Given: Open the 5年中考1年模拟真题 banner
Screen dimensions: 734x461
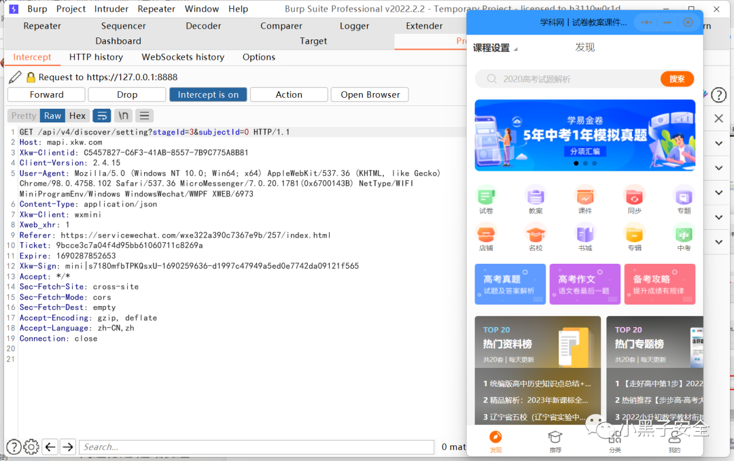Looking at the screenshot, I should [584, 135].
